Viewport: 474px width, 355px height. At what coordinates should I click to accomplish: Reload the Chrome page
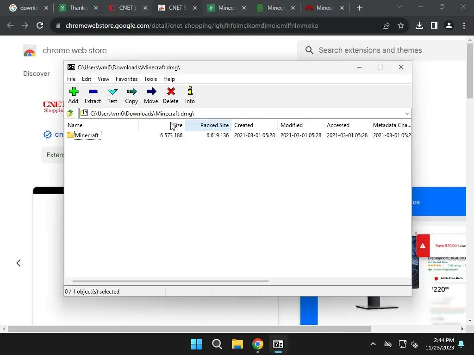pos(40,26)
